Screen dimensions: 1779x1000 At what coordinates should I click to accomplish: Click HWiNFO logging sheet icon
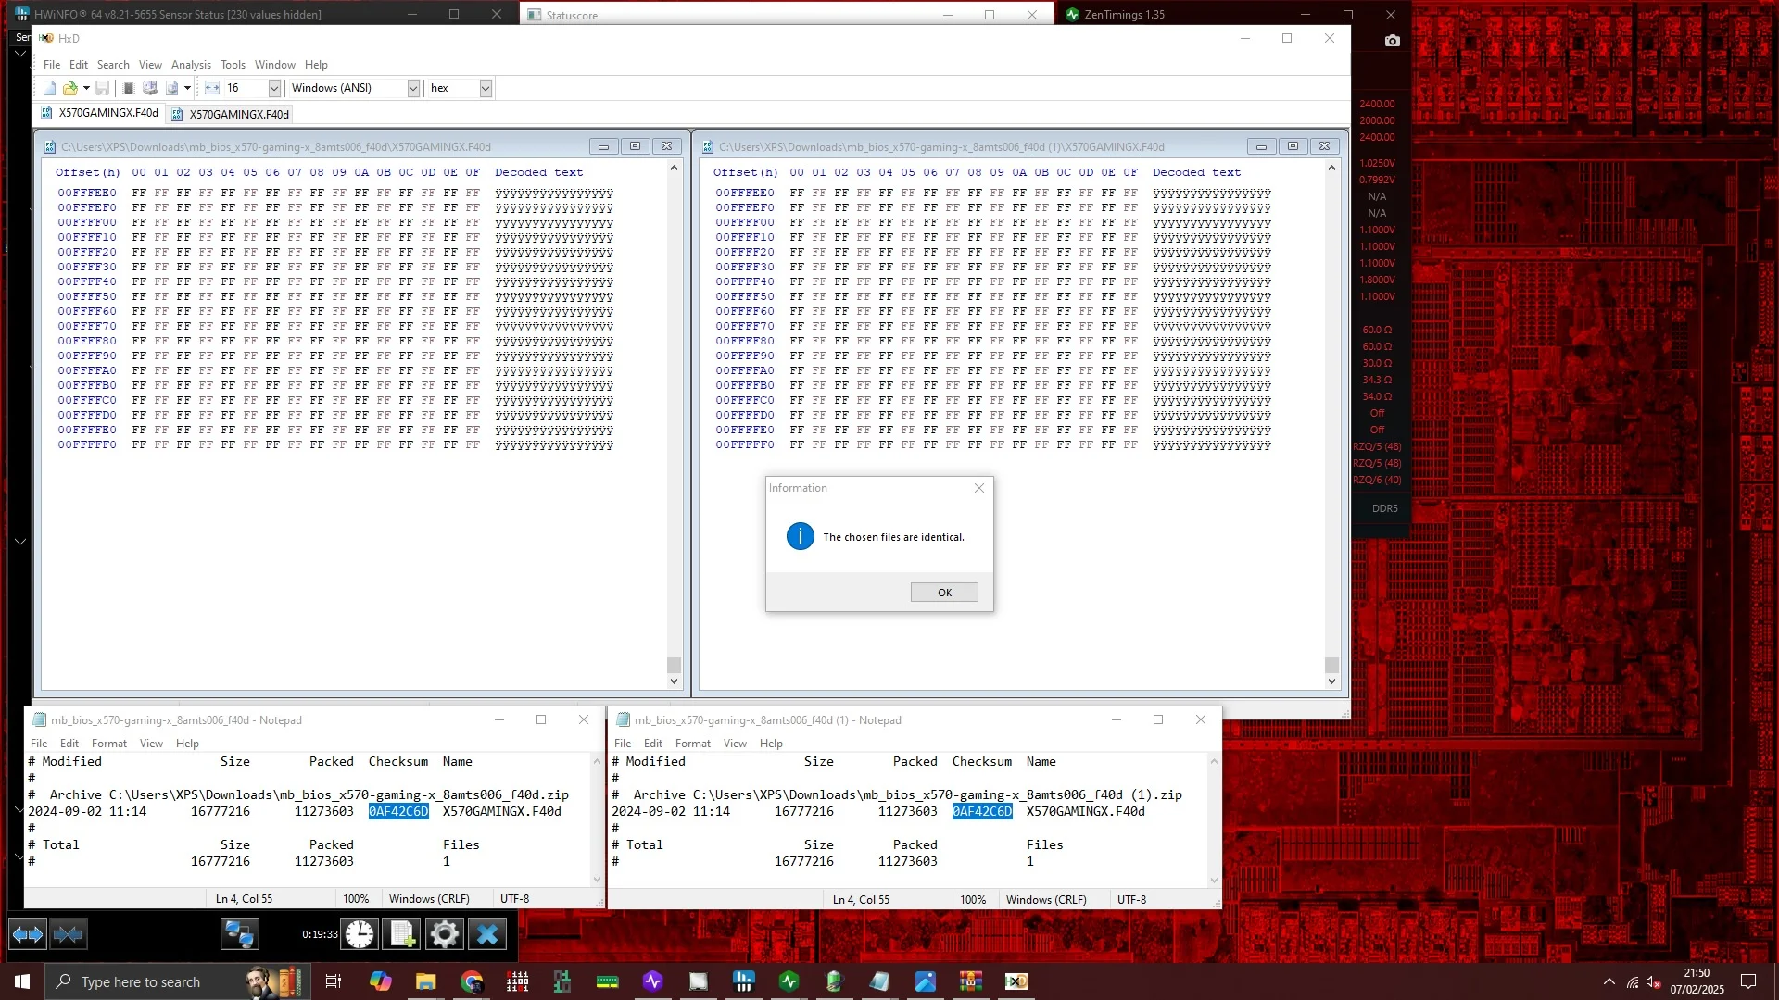point(402,934)
